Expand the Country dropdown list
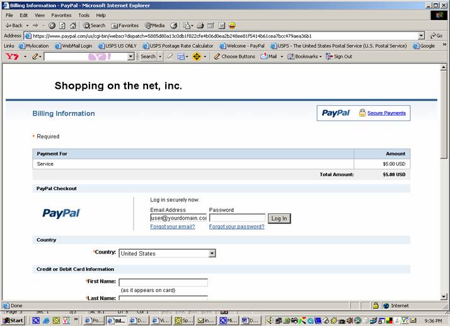Viewport: 450px width, 326px height. pos(212,253)
